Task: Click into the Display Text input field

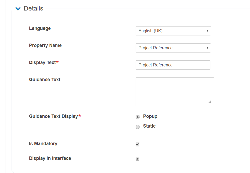Action: point(173,65)
